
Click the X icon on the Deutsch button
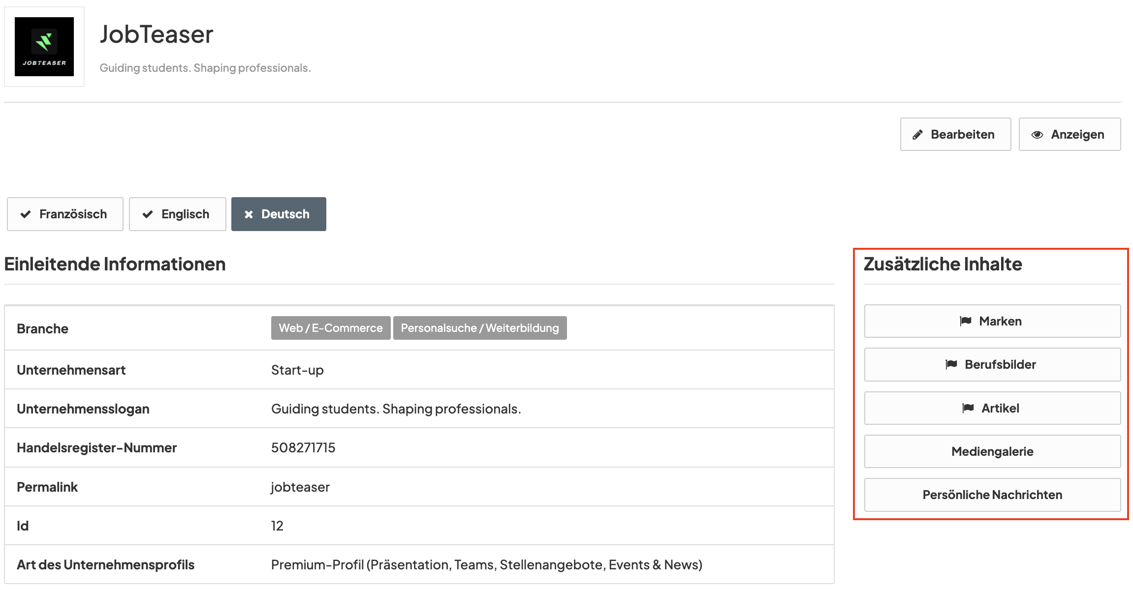[x=249, y=214]
